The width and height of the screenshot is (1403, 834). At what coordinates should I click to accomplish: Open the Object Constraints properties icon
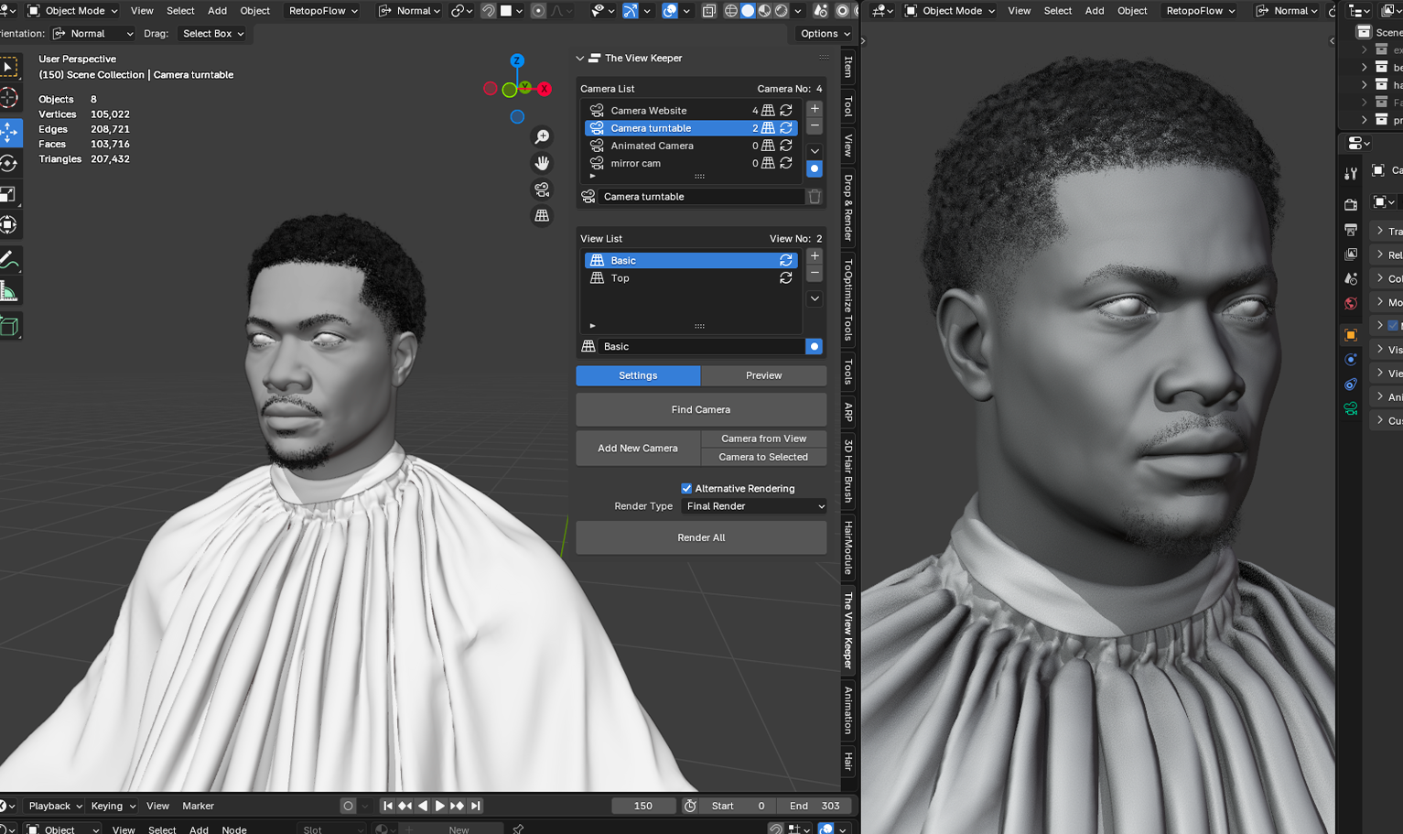coord(1351,385)
